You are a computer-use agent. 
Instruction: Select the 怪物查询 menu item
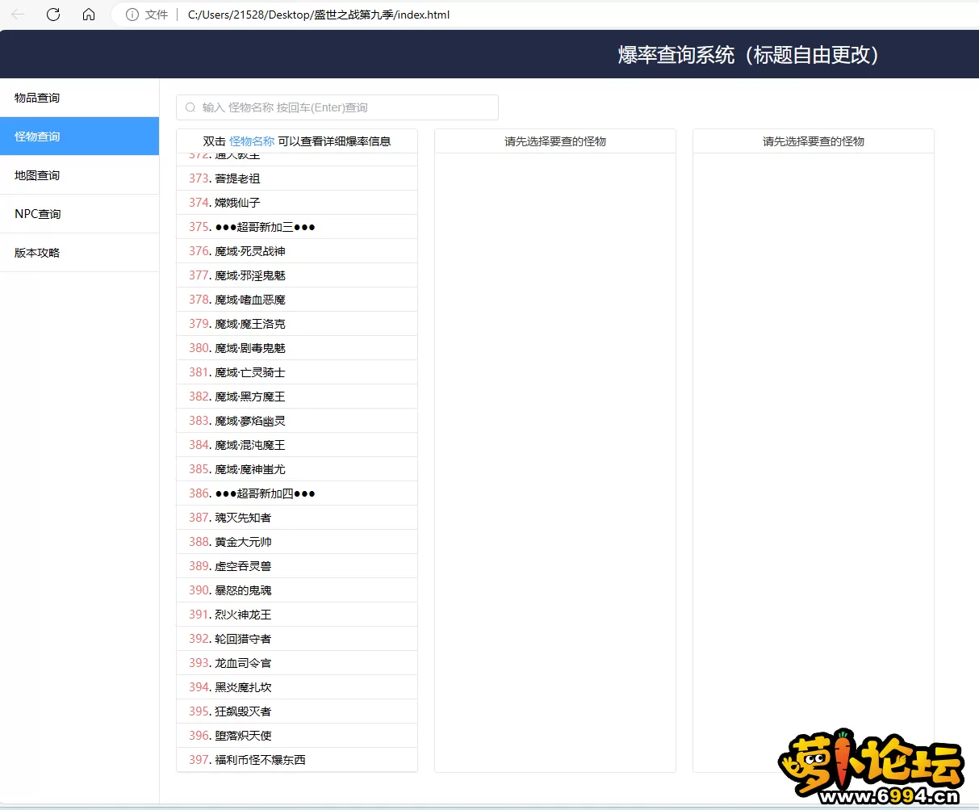(x=79, y=136)
